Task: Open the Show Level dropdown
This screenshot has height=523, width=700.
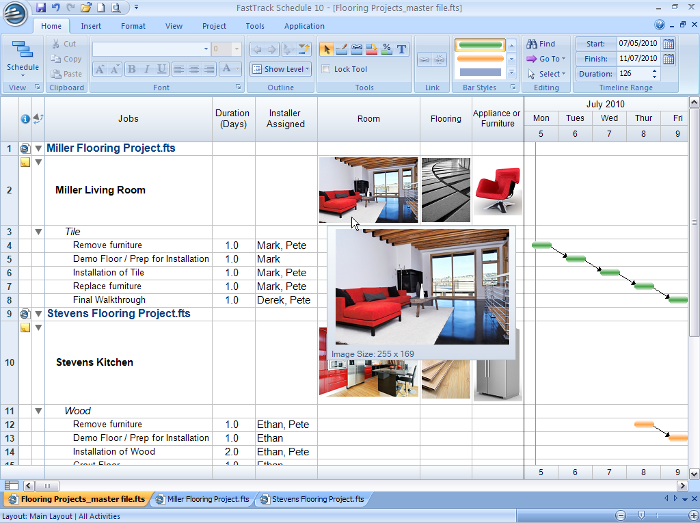Action: pos(280,69)
